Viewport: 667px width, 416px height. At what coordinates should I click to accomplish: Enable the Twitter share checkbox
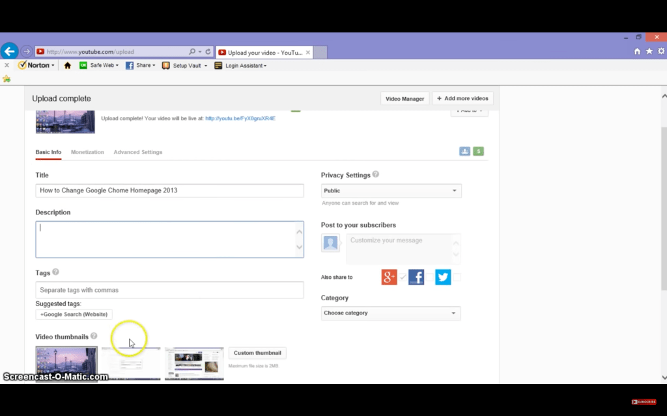click(x=457, y=278)
